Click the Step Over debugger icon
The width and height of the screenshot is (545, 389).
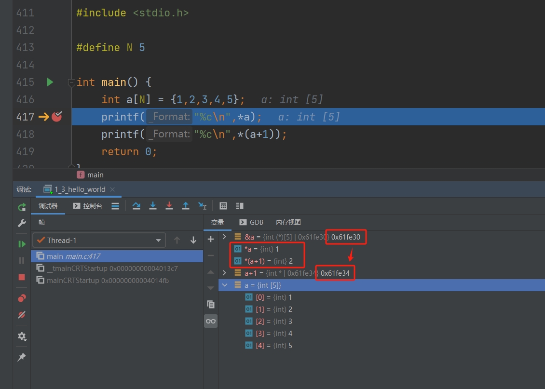click(136, 206)
